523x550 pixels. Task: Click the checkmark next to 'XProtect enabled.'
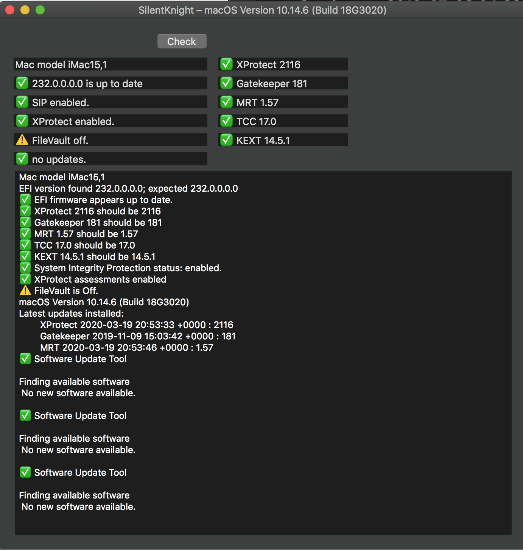point(22,121)
